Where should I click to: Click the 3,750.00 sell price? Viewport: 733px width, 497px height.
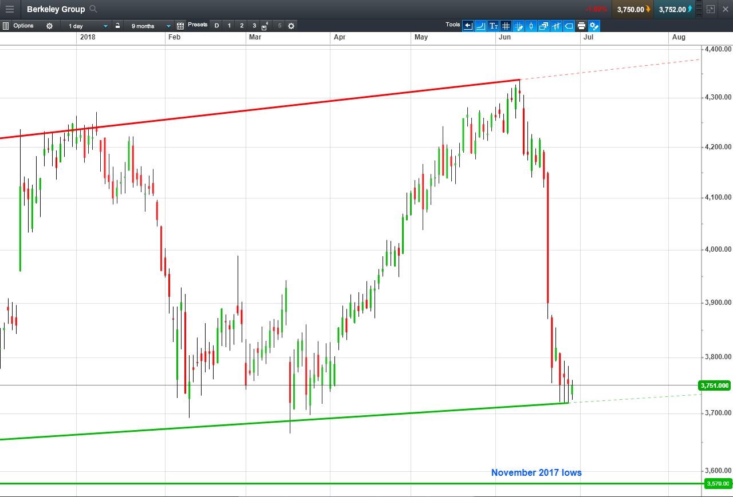tap(632, 9)
